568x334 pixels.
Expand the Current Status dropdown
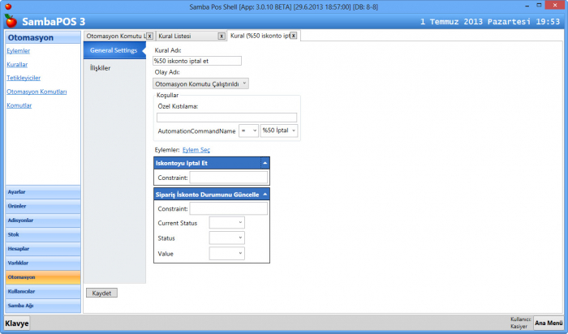tap(226, 223)
